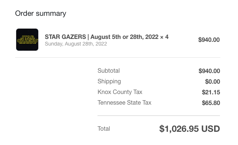
Task: Click the Shipping label
Action: tap(109, 81)
